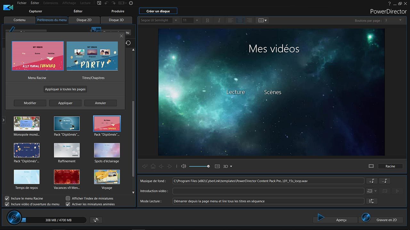Select the Titres/Chapitres preview thumbnail
The width and height of the screenshot is (410, 230).
(93, 56)
